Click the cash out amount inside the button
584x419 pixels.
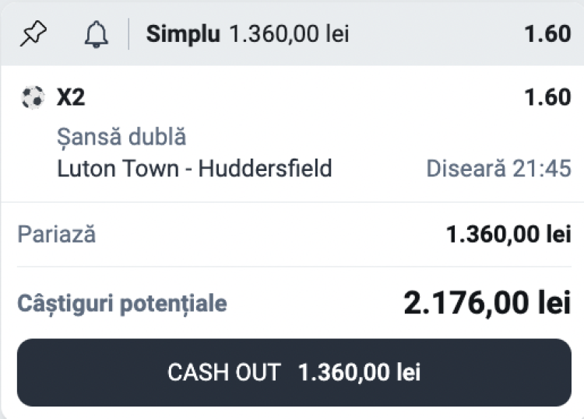(359, 372)
